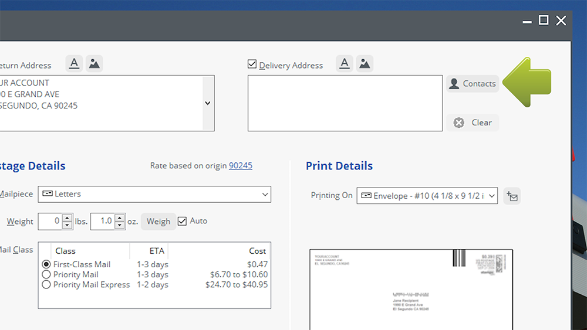Open Mailpiece Letters dropdown

pos(154,195)
